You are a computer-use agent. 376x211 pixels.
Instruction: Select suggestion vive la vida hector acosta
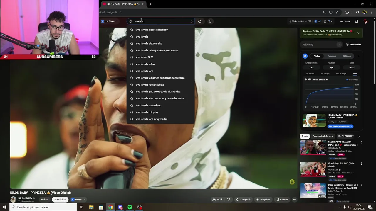point(160,85)
